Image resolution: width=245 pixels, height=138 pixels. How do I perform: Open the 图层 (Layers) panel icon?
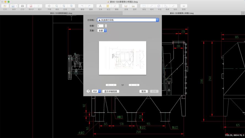[184, 6]
